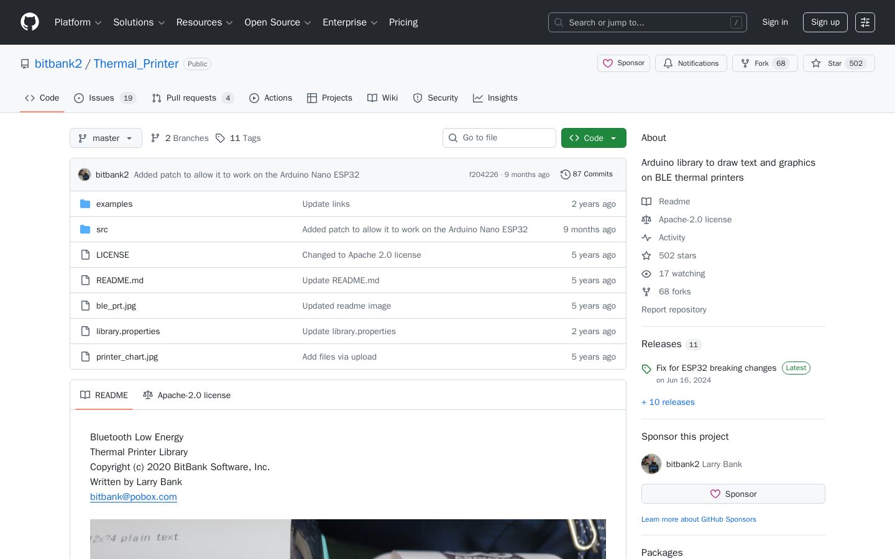Go to GitHub homepage via Octocat logo

pyautogui.click(x=30, y=22)
